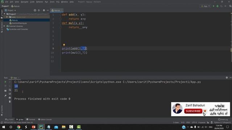232x130 pixels.
Task: Click the 4 spaces indent status entry
Action: click(x=202, y=122)
